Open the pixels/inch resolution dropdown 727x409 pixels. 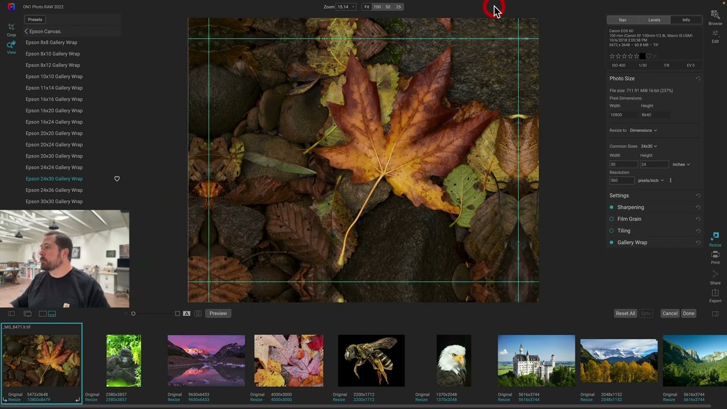tap(651, 181)
